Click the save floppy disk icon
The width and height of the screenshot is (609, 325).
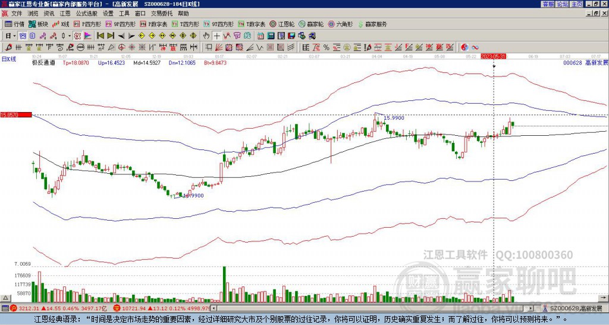pos(291,36)
